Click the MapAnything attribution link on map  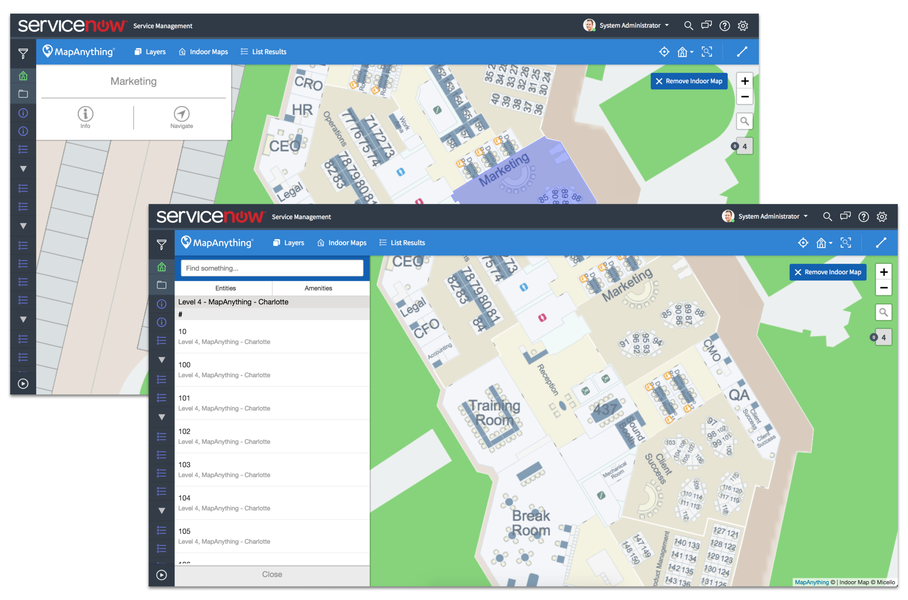[x=812, y=583]
